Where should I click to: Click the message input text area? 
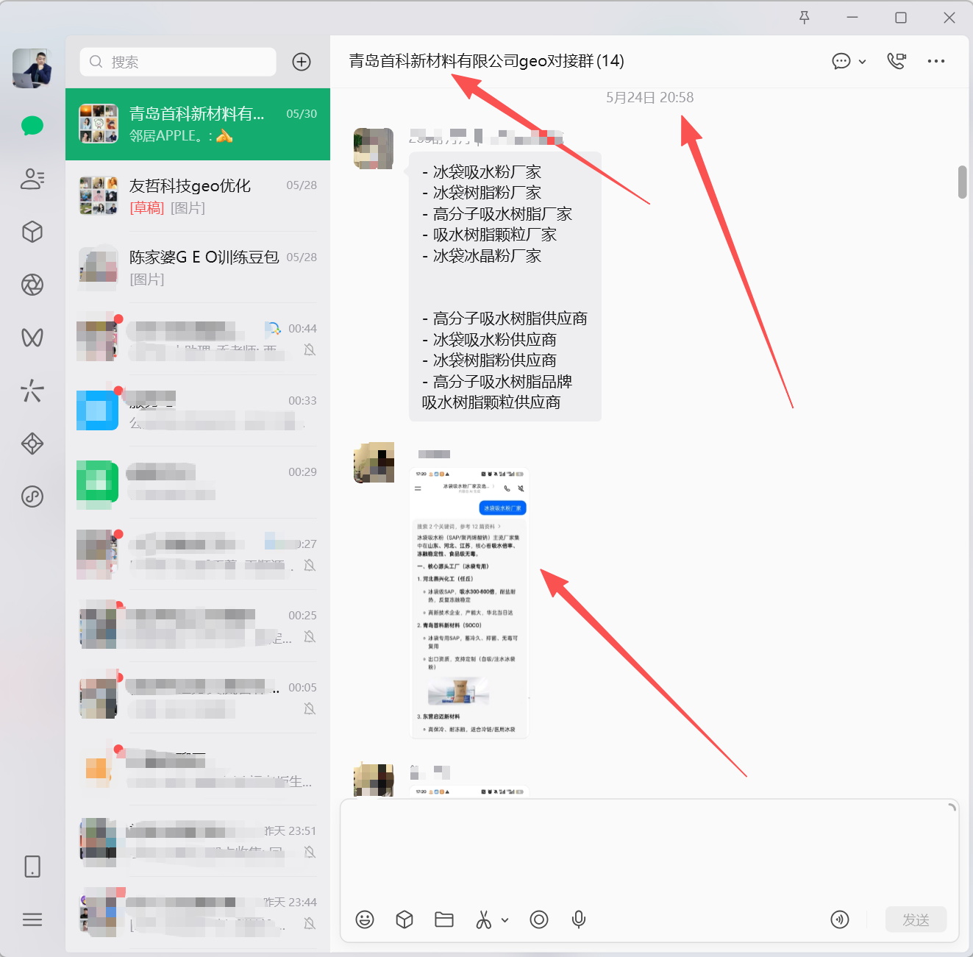coord(649,852)
